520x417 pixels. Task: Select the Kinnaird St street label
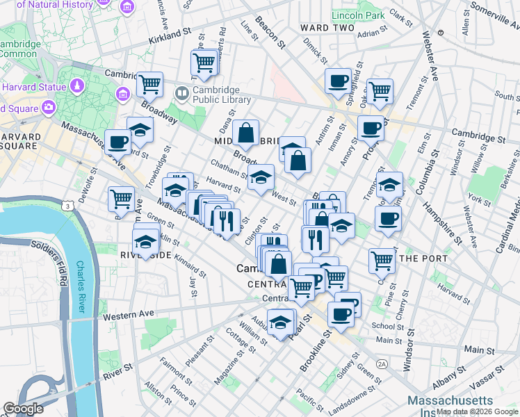(190, 266)
